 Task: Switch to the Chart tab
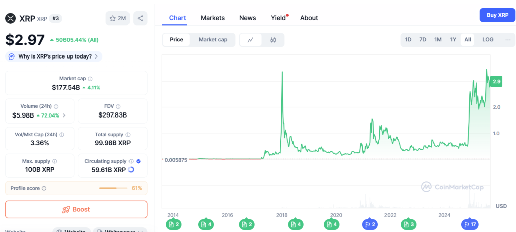[x=178, y=18]
